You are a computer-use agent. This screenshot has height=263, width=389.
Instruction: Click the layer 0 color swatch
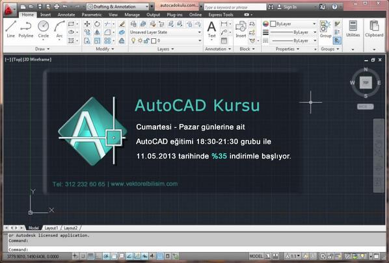point(154,41)
